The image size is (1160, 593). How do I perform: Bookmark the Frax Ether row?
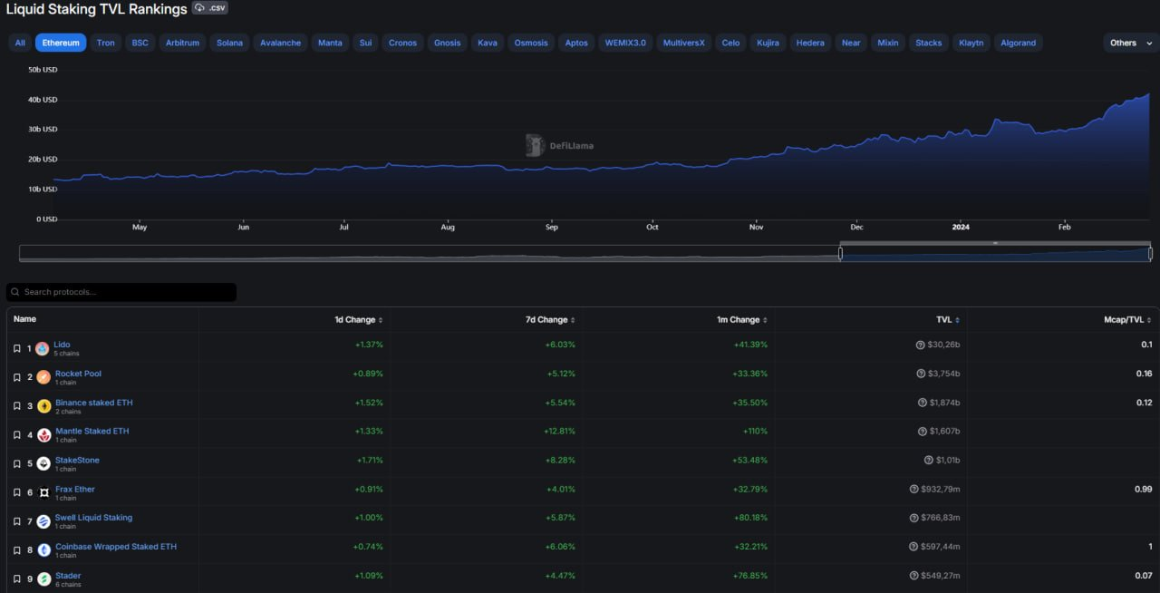(x=16, y=493)
